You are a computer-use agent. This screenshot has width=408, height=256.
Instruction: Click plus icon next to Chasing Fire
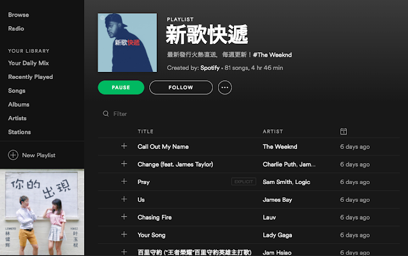tap(124, 217)
